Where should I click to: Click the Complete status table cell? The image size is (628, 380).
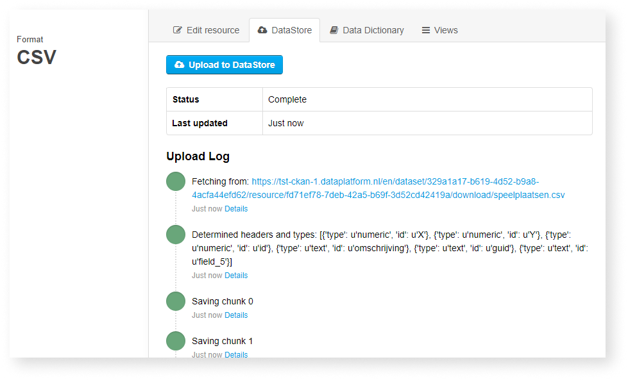pyautogui.click(x=427, y=99)
